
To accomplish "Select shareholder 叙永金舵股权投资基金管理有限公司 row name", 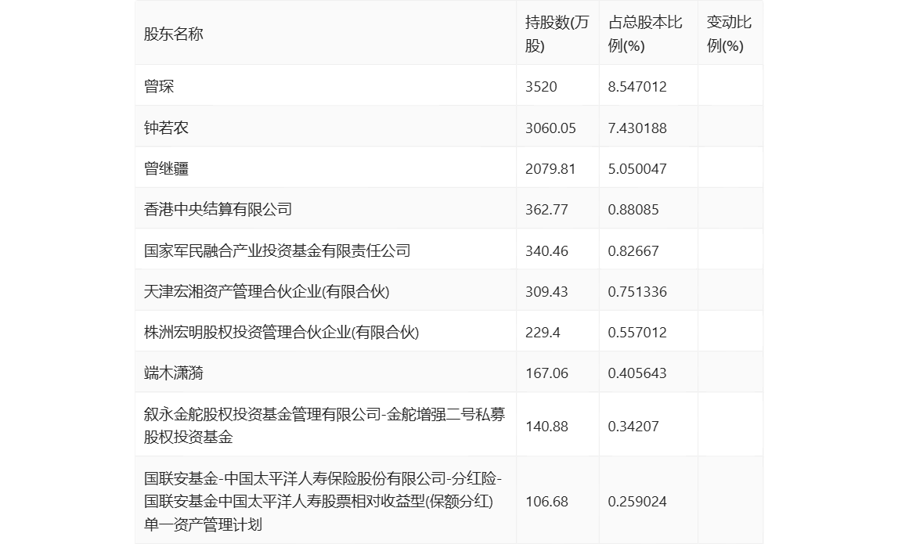I will pyautogui.click(x=325, y=426).
